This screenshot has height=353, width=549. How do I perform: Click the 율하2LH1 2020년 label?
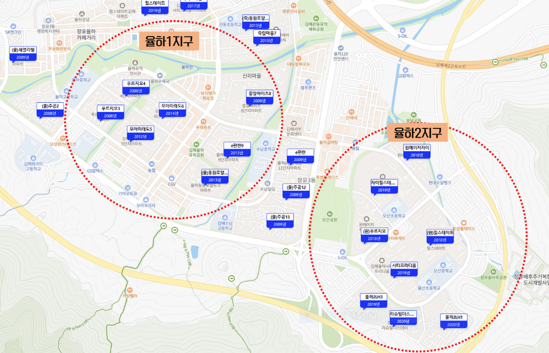454,321
